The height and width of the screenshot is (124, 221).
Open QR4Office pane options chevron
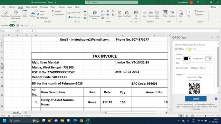click(x=212, y=37)
